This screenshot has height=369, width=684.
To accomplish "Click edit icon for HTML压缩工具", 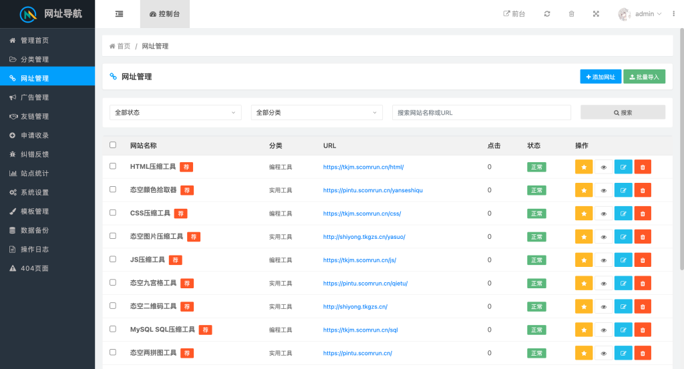I will click(623, 167).
